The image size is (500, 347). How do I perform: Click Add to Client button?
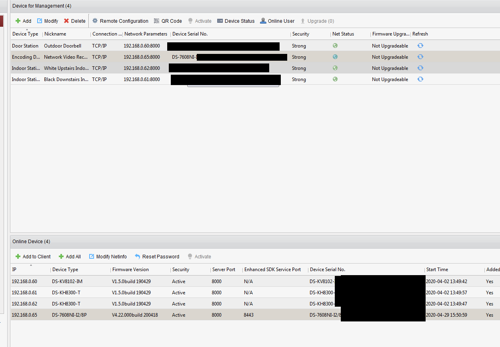tap(33, 257)
